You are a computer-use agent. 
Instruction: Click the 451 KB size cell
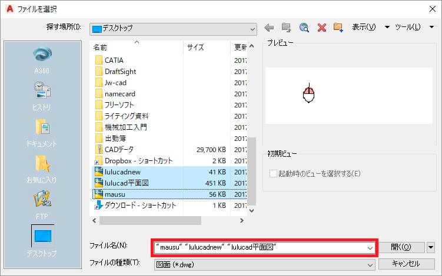tap(215, 183)
